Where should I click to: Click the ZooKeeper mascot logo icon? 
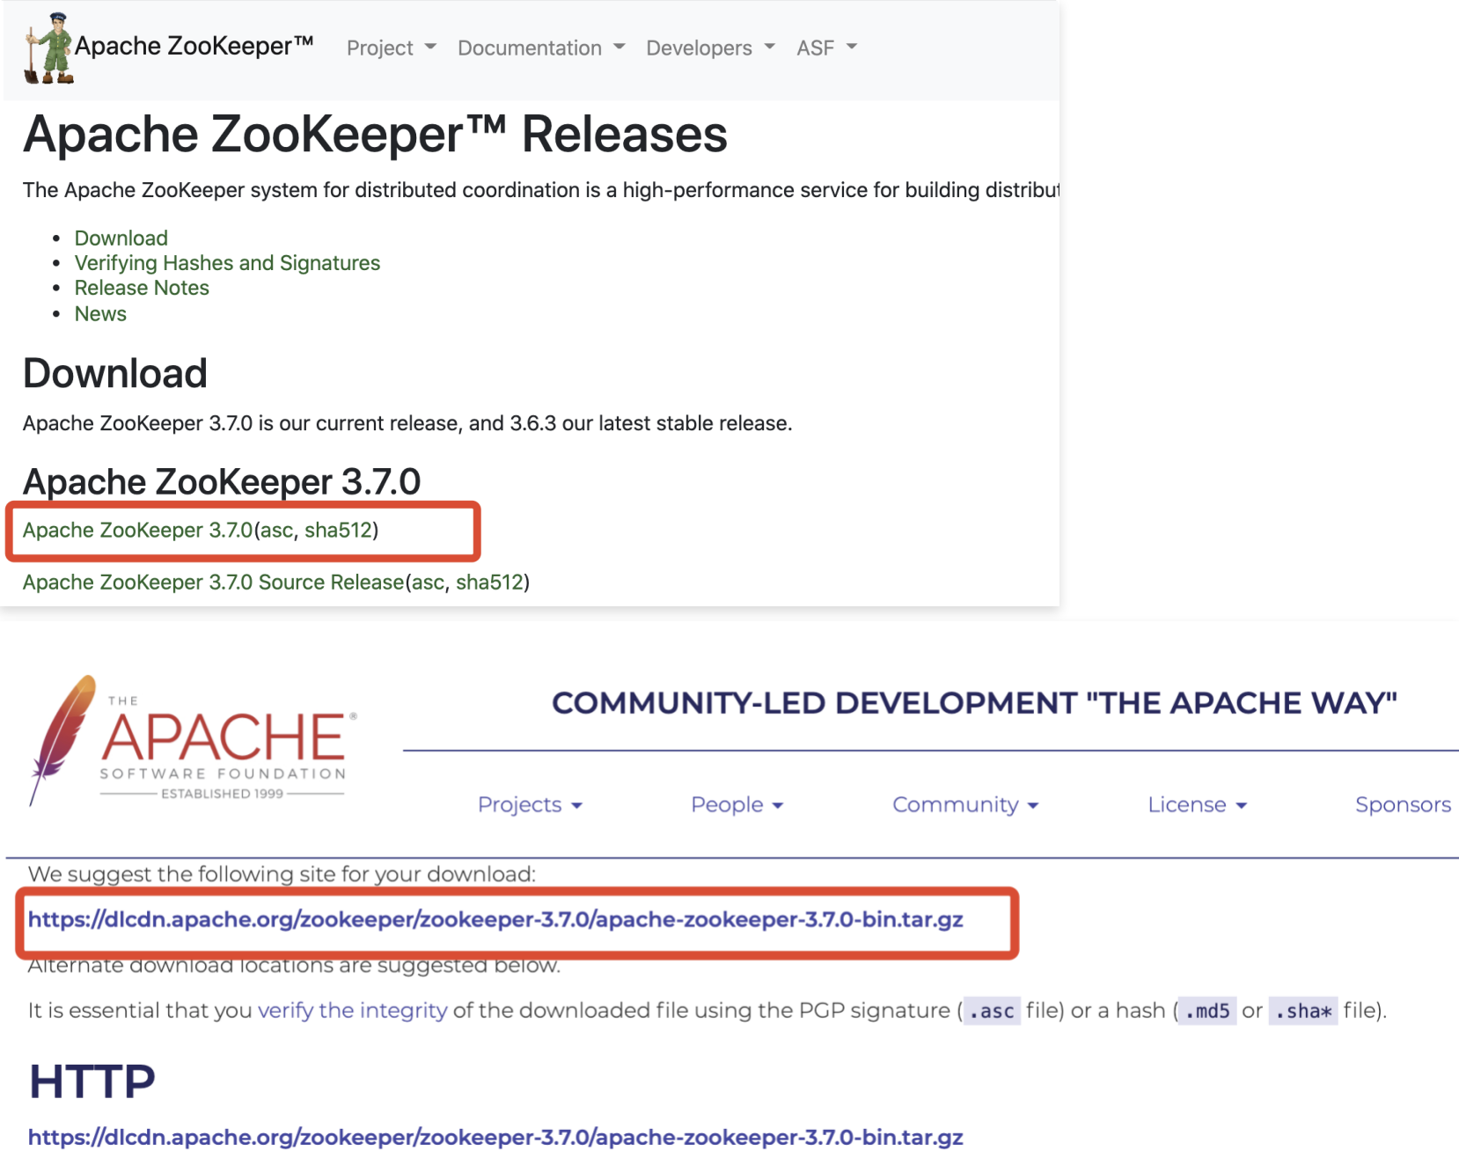[x=48, y=48]
